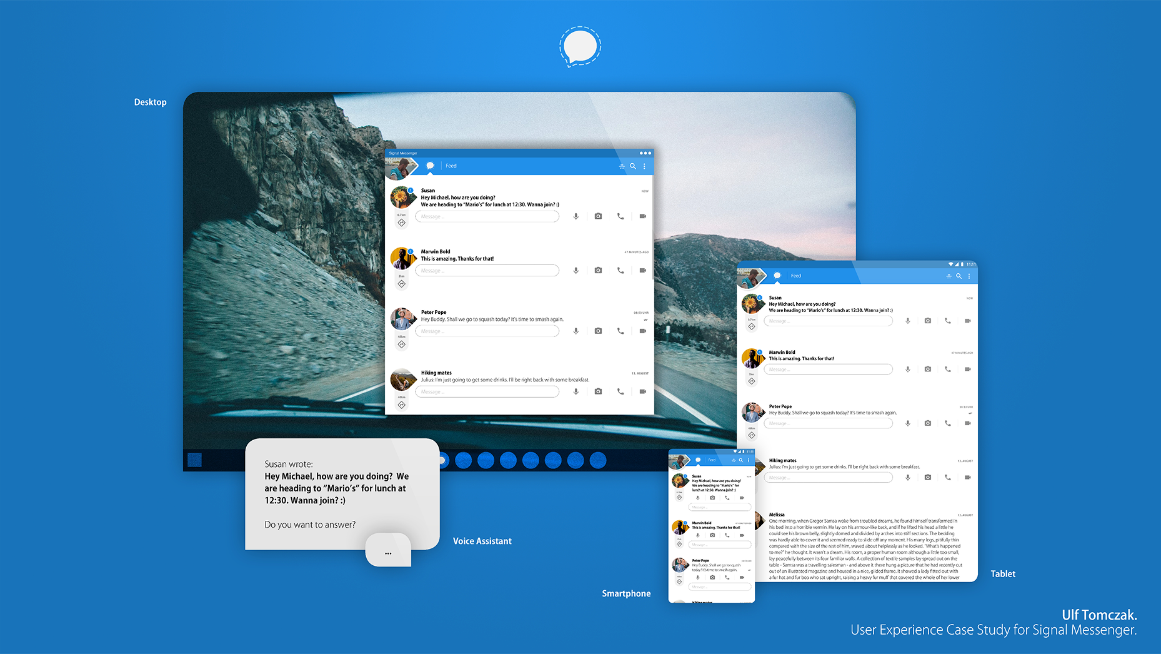
Task: Open Susan's profile picture on desktop feed
Action: (x=402, y=198)
